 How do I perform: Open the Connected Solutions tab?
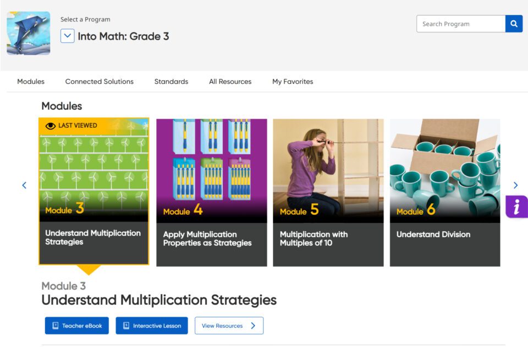click(x=100, y=82)
